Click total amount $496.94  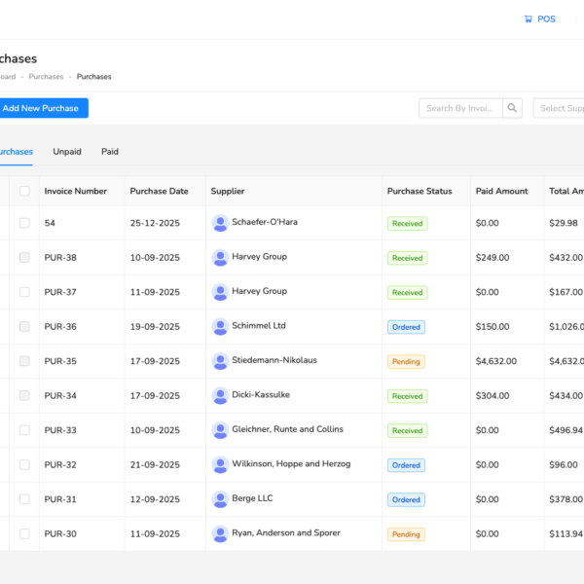tap(566, 430)
